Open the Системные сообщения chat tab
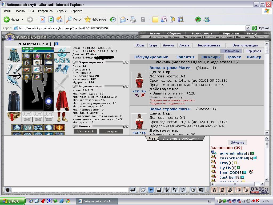The height and width of the screenshot is (205, 273). coord(181,139)
